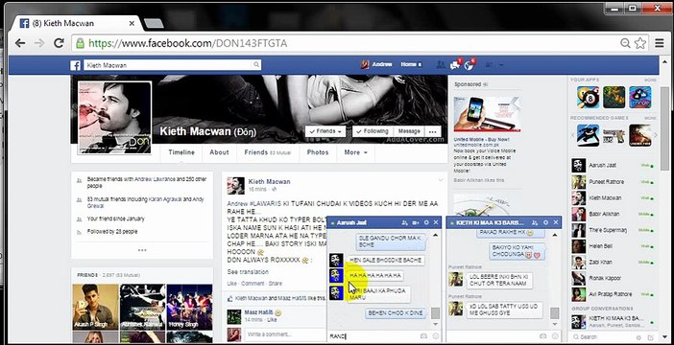Open chat with Puneet Rathore in sidebar
The width and height of the screenshot is (674, 345).
(613, 182)
